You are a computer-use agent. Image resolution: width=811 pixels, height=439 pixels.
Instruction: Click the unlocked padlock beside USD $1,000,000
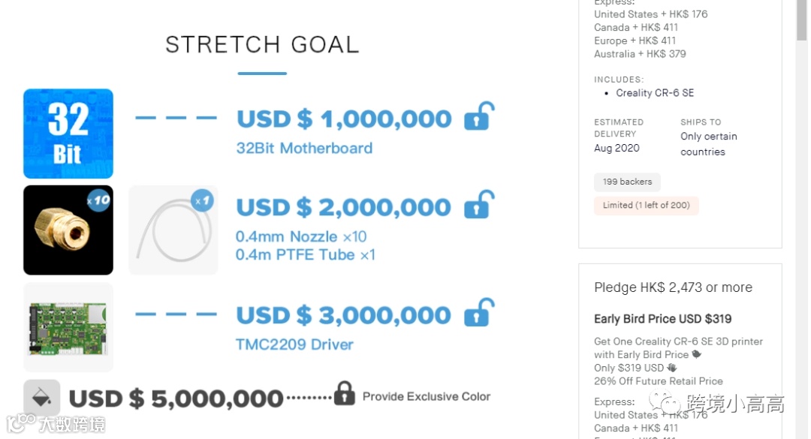(x=478, y=118)
